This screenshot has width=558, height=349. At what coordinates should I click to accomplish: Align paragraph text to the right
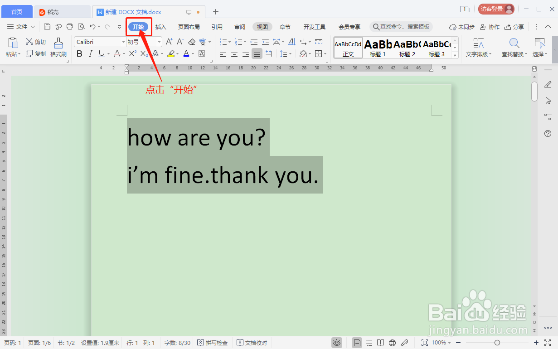(246, 54)
